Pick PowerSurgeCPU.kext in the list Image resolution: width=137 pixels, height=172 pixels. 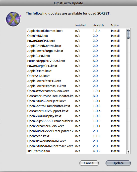tap(76, 66)
